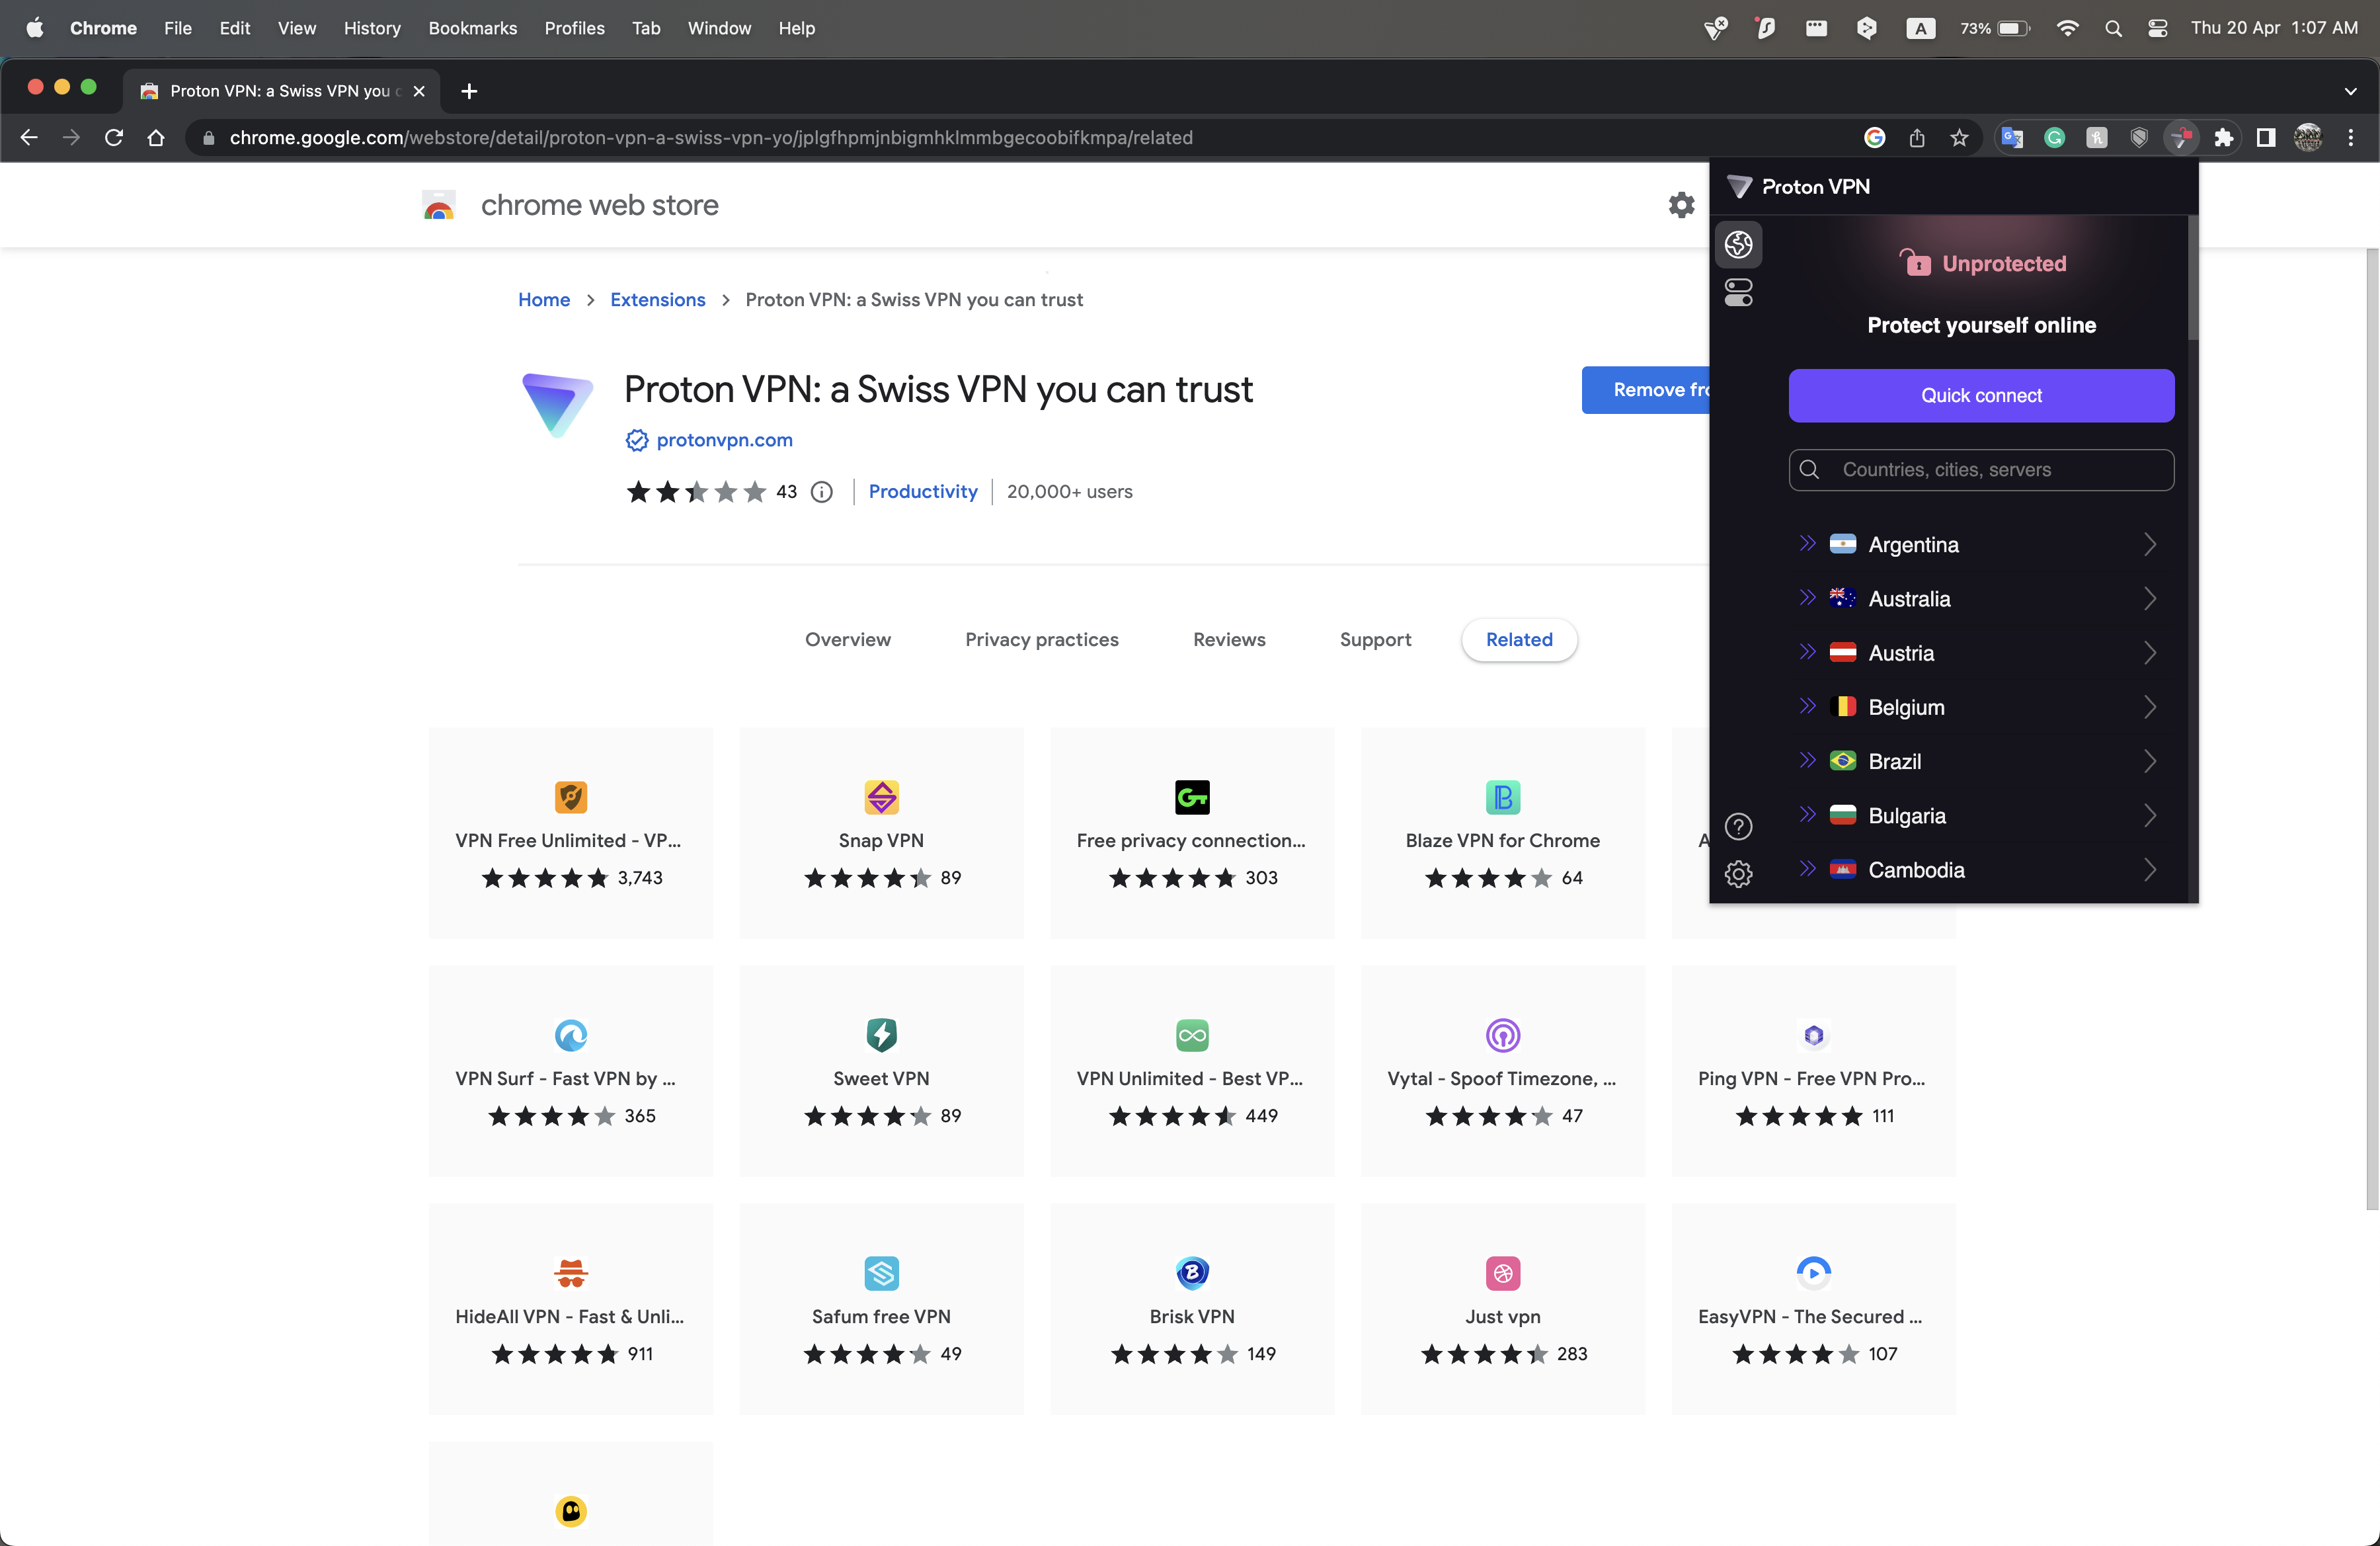Switch to the Related tab

[1518, 639]
